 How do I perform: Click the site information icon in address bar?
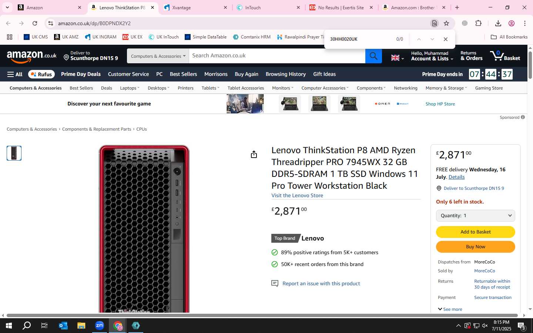click(51, 23)
